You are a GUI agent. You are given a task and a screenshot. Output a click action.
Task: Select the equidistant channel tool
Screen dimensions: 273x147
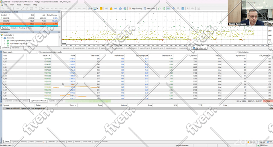[27, 8]
